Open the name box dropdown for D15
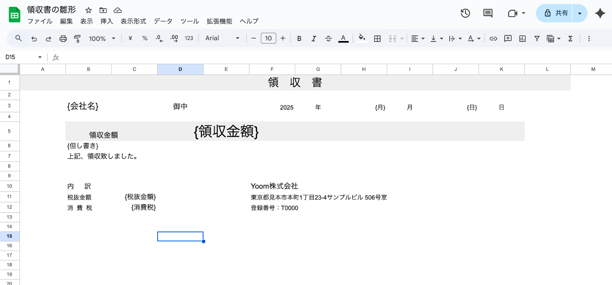The height and width of the screenshot is (285, 612). (40, 57)
